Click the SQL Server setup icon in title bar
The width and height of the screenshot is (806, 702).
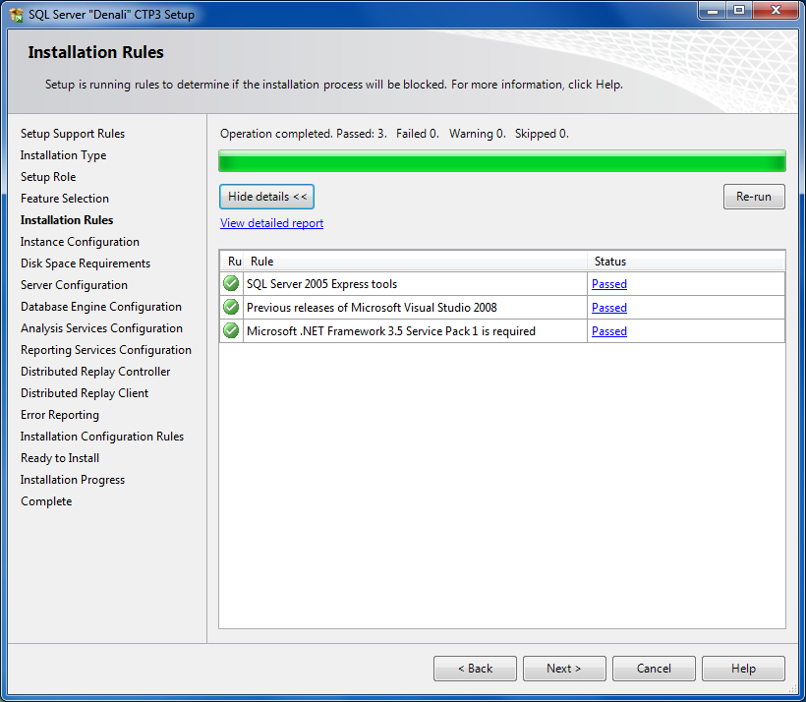[17, 15]
